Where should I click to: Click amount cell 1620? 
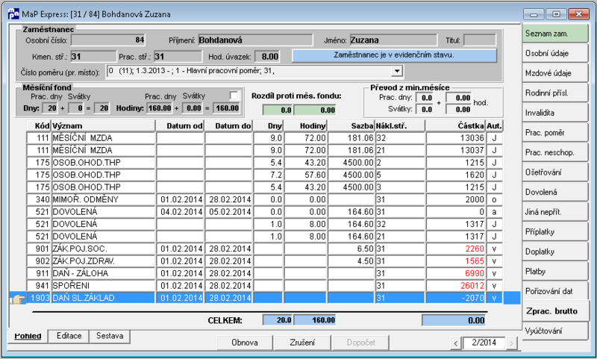pos(455,175)
